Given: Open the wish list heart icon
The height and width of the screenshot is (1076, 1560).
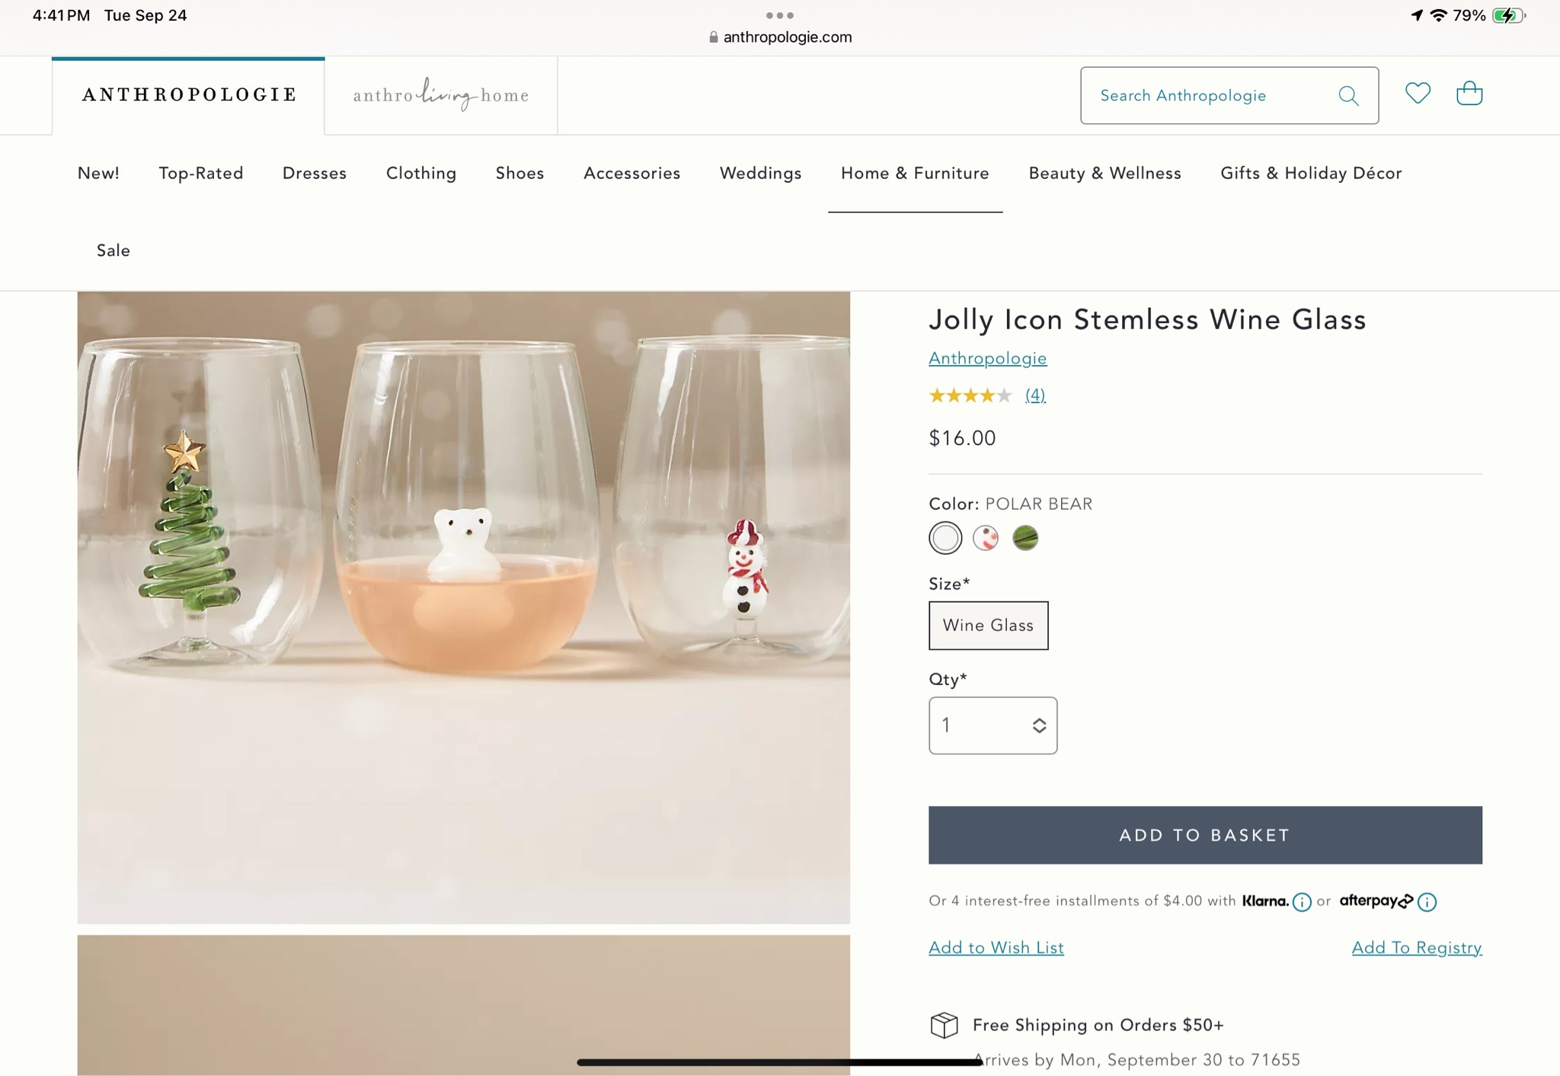Looking at the screenshot, I should click(1418, 93).
